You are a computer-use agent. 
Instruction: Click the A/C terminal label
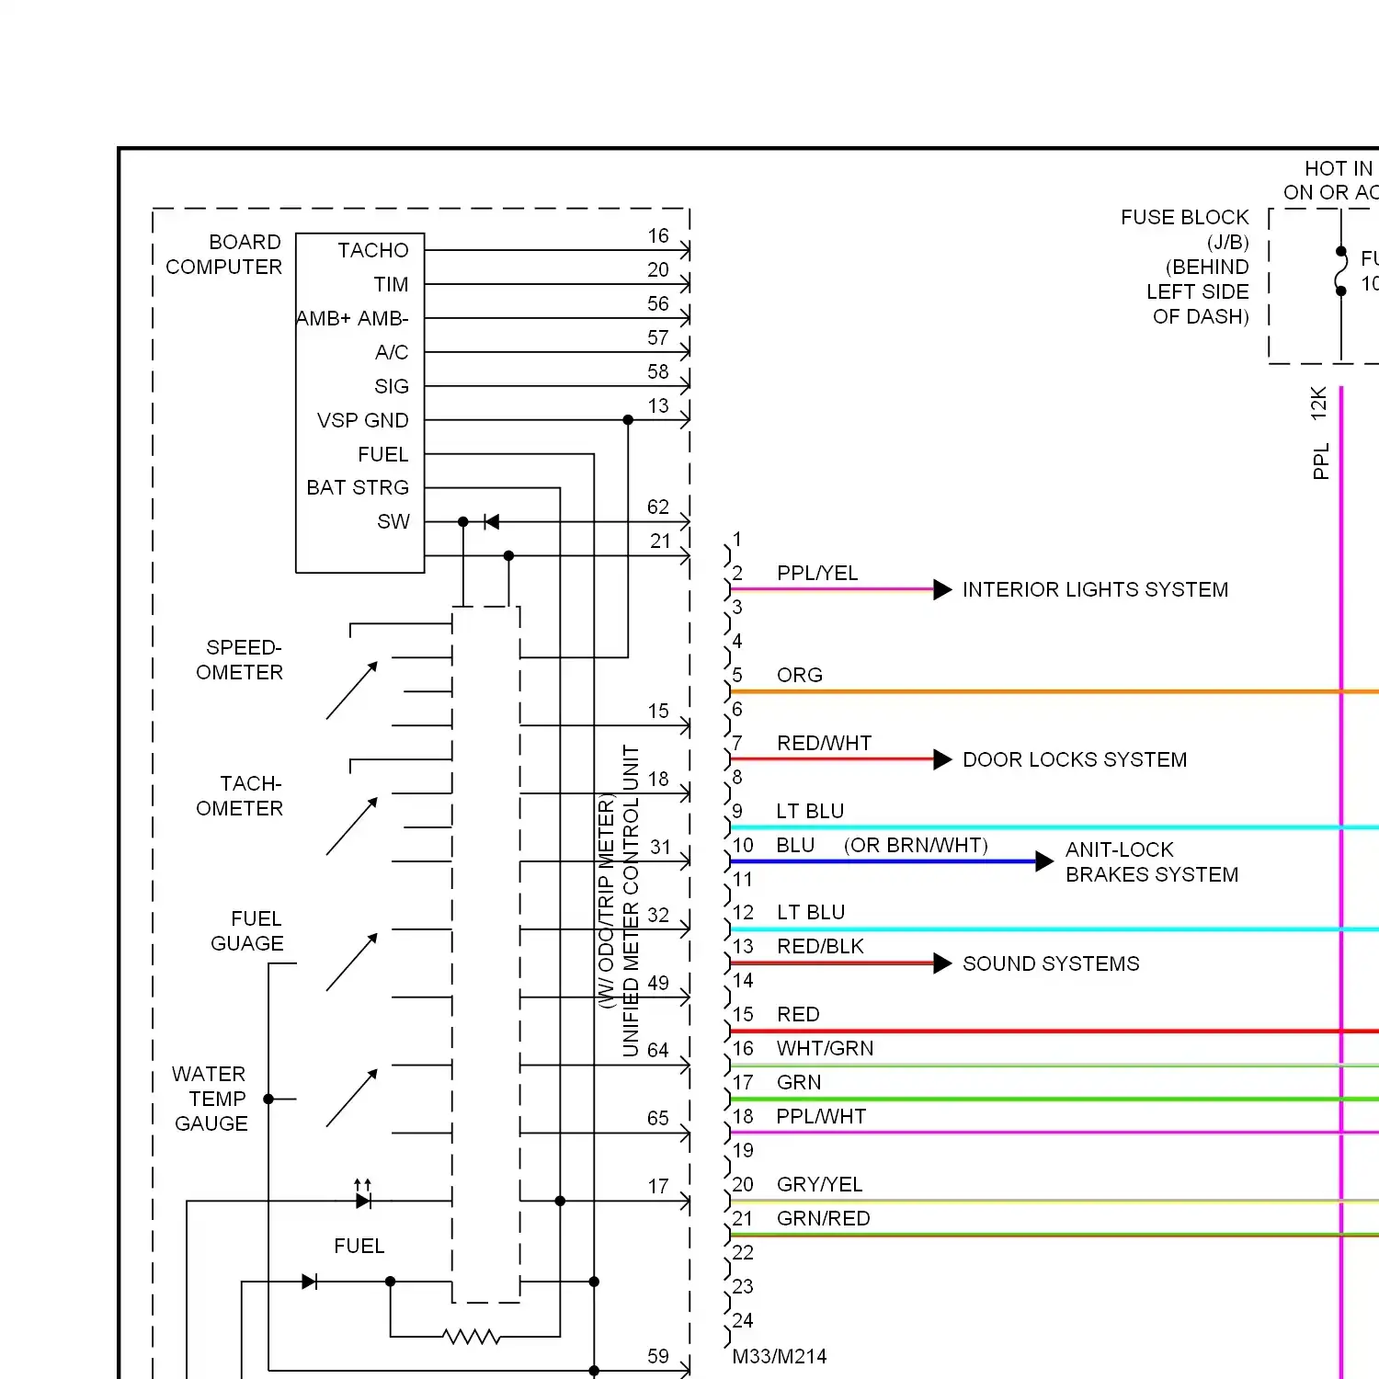point(392,352)
